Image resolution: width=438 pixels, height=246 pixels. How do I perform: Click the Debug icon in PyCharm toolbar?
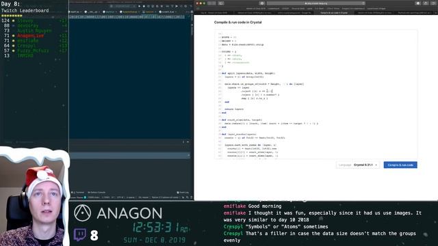[x=144, y=6]
